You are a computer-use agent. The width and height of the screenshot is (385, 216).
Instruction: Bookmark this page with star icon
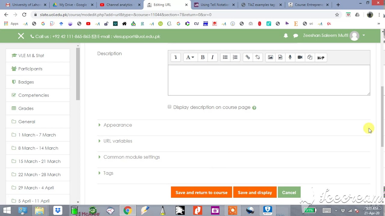(x=337, y=14)
